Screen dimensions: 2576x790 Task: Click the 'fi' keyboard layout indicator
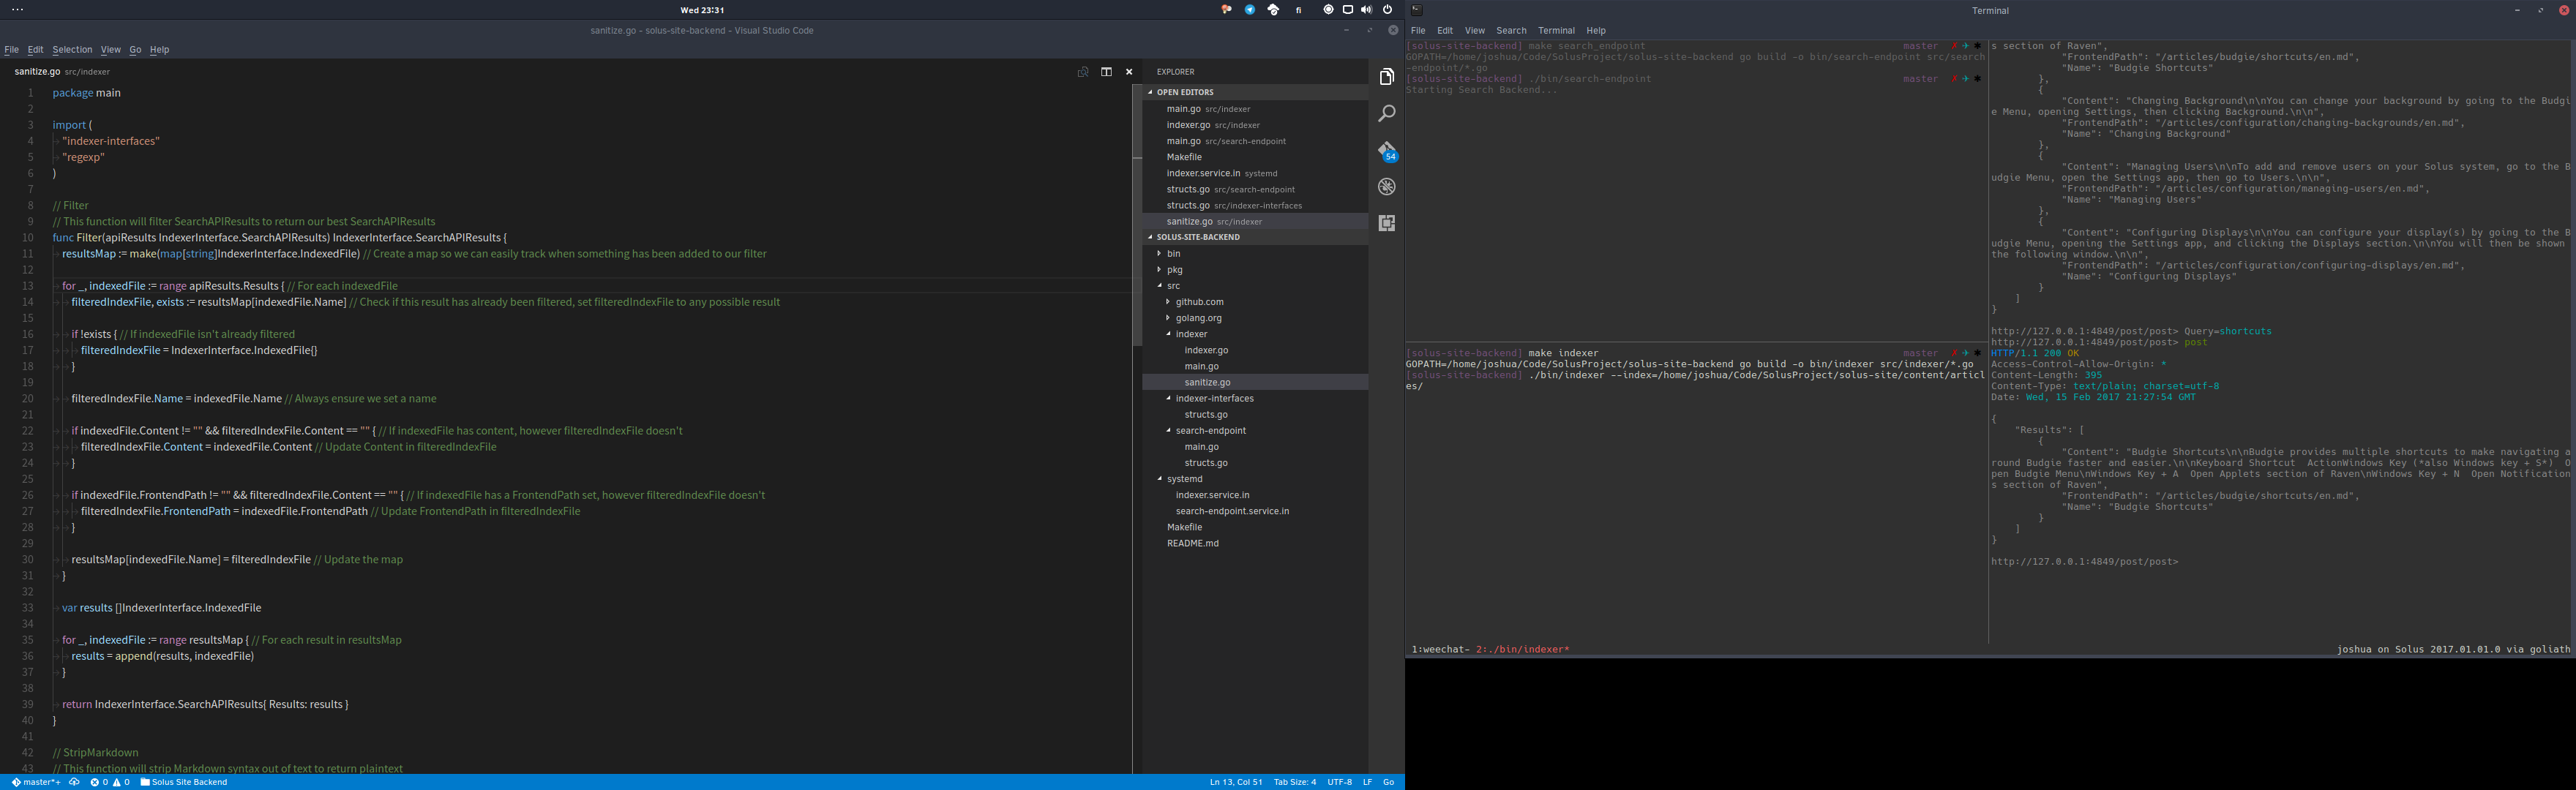click(1298, 10)
